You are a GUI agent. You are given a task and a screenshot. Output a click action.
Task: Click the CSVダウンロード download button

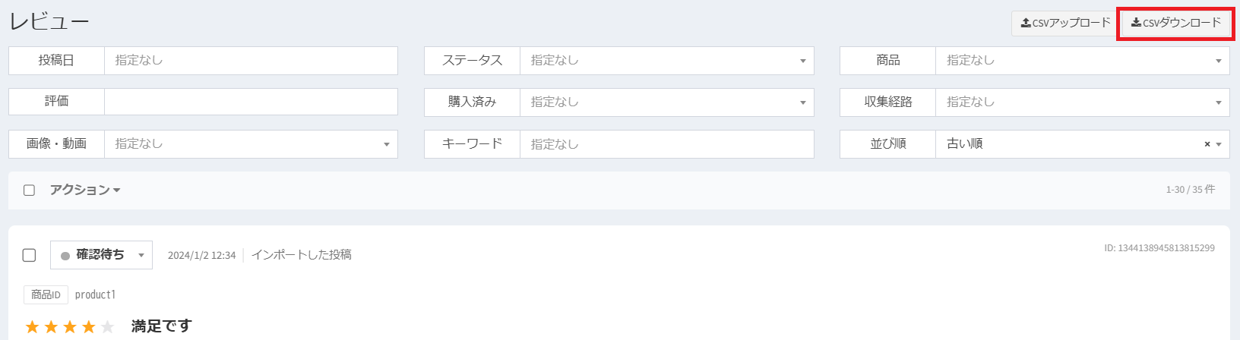tap(1175, 23)
